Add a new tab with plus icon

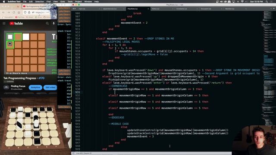[271, 9]
